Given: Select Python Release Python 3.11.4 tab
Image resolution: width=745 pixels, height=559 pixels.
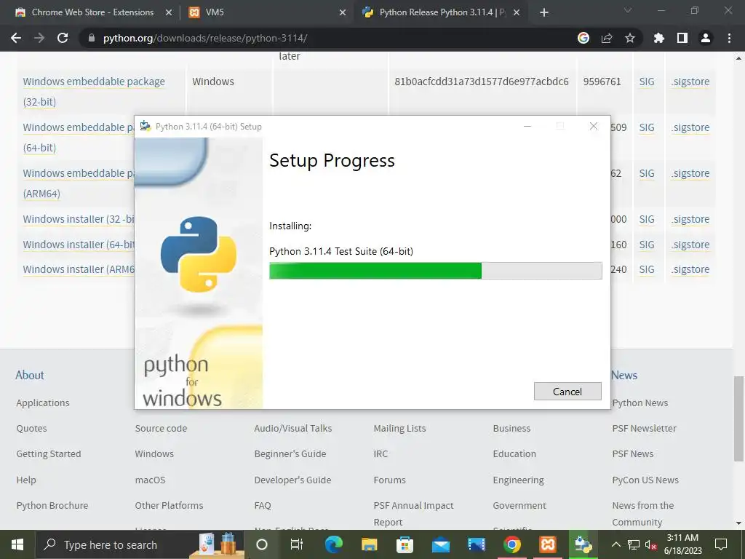Looking at the screenshot, I should pos(439,12).
